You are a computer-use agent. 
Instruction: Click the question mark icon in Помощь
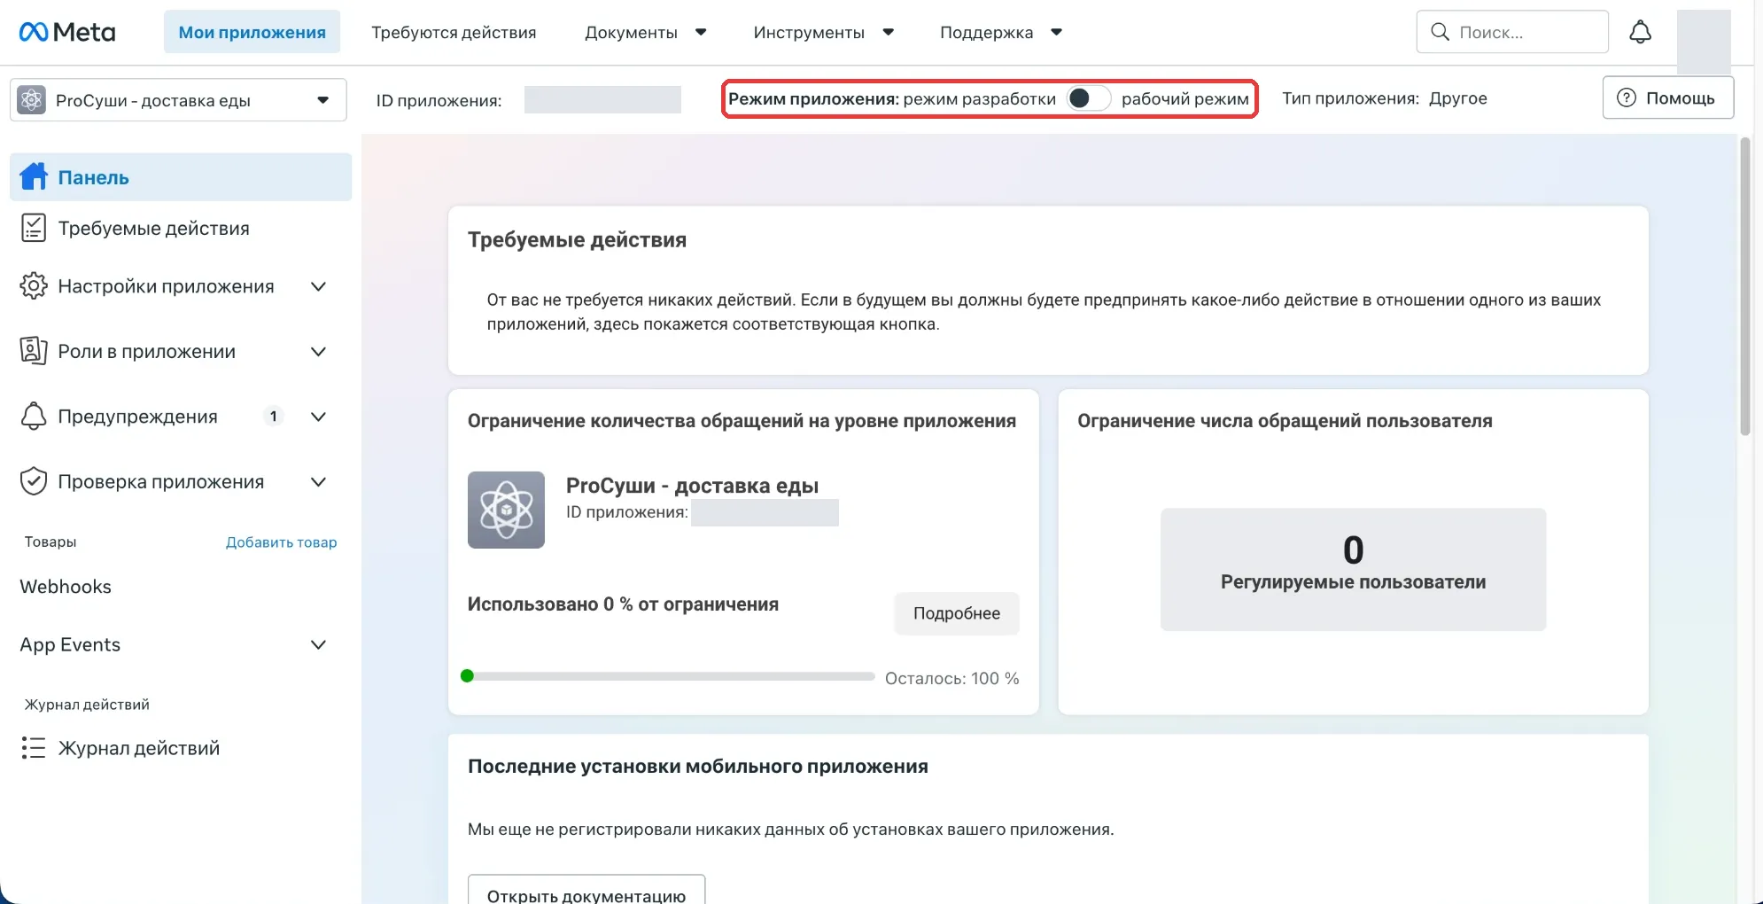(1627, 97)
